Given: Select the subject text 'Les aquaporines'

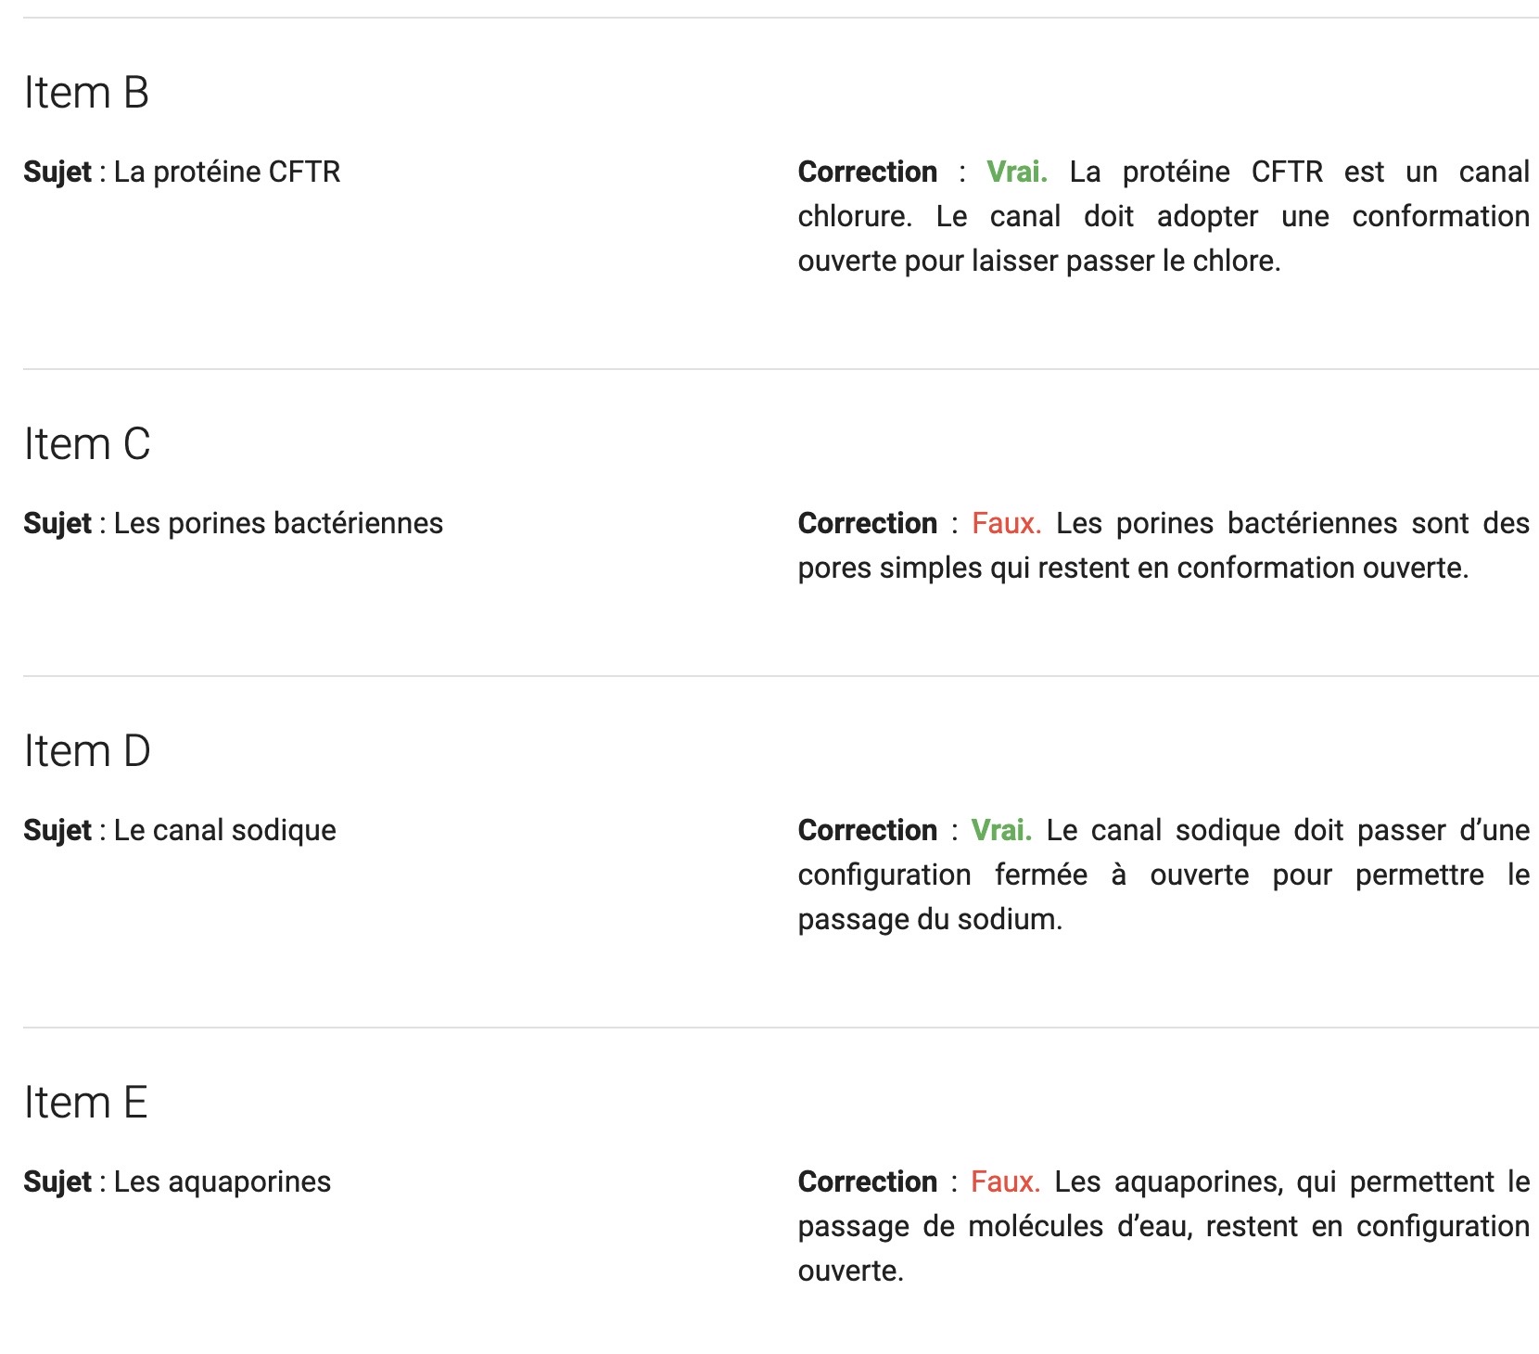Looking at the screenshot, I should click(x=223, y=1182).
